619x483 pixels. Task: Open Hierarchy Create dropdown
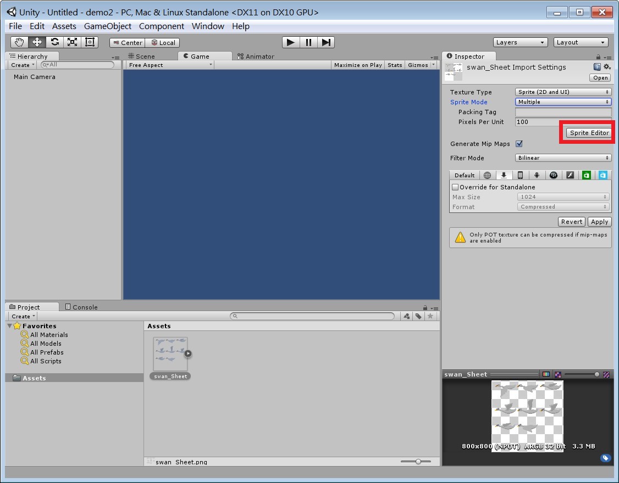pyautogui.click(x=23, y=65)
